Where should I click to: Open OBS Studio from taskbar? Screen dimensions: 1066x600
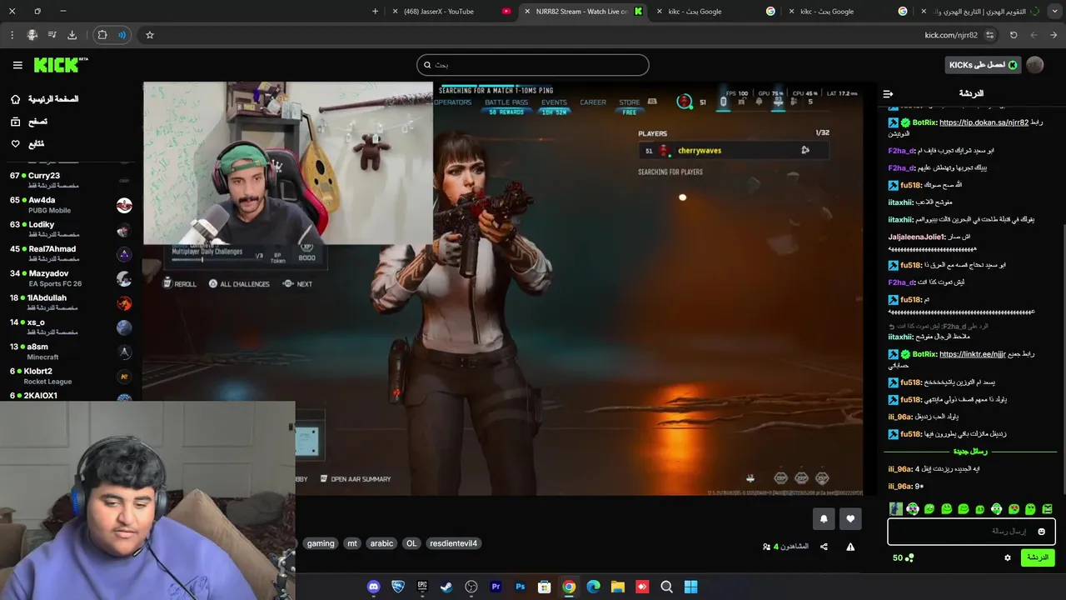[471, 587]
